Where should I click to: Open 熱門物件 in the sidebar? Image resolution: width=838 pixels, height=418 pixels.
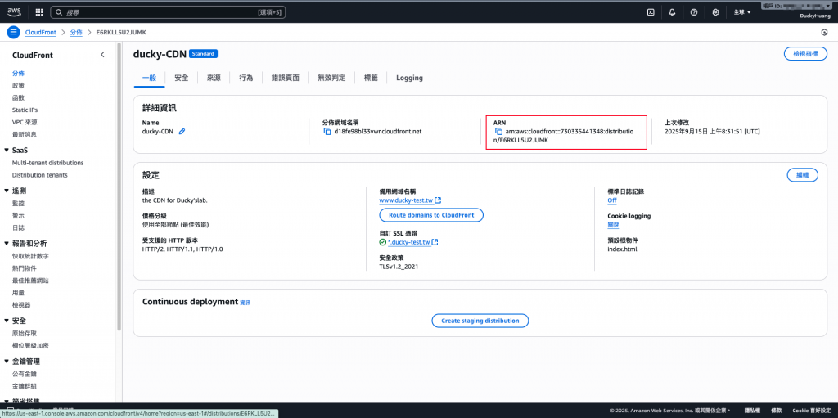click(24, 268)
